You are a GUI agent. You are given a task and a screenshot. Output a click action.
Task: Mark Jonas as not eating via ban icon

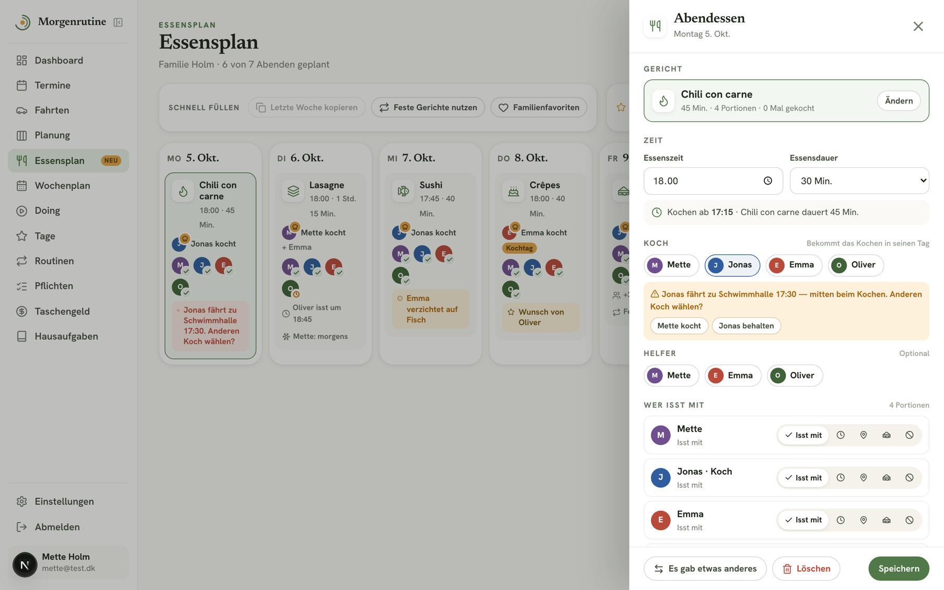click(909, 478)
